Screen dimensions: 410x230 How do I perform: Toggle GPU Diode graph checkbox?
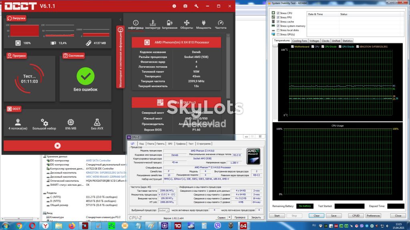point(340,47)
